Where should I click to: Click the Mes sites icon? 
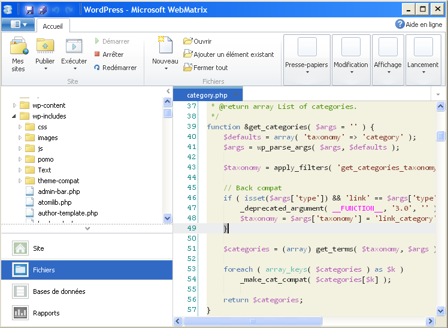tap(19, 47)
